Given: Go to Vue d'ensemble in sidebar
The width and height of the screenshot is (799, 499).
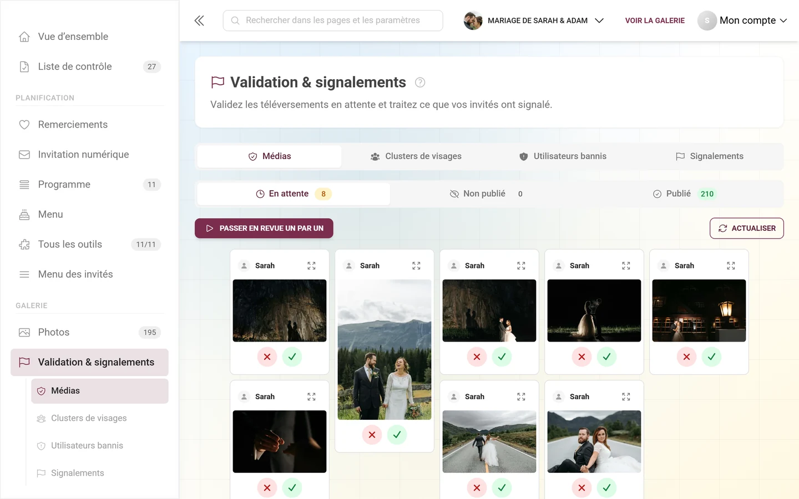Looking at the screenshot, I should pos(89,37).
